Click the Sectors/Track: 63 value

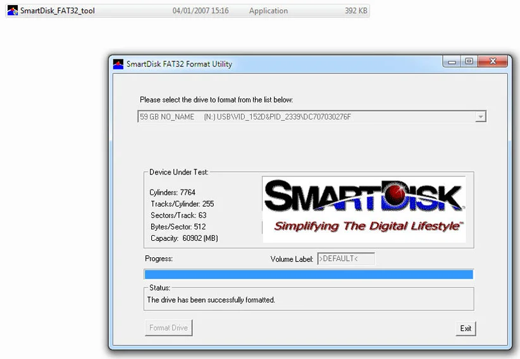point(178,215)
